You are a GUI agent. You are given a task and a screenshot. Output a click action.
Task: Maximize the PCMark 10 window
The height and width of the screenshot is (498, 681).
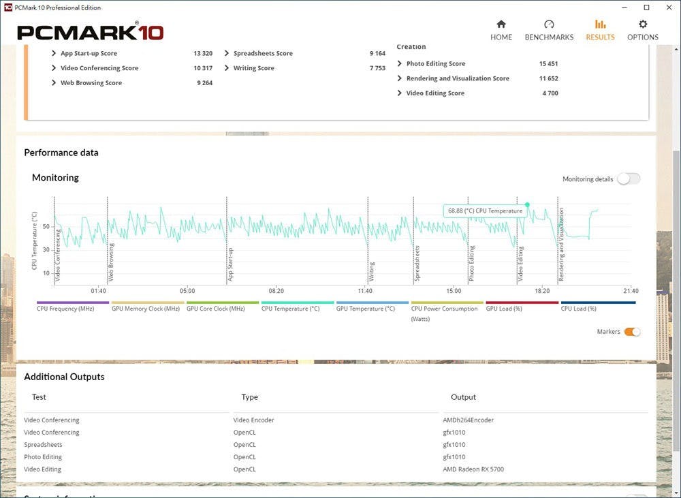646,7
